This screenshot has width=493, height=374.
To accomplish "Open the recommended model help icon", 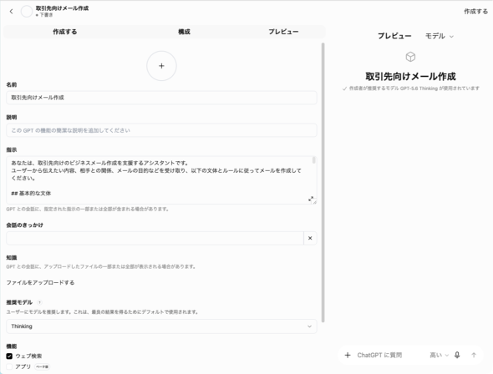I will pyautogui.click(x=39, y=302).
